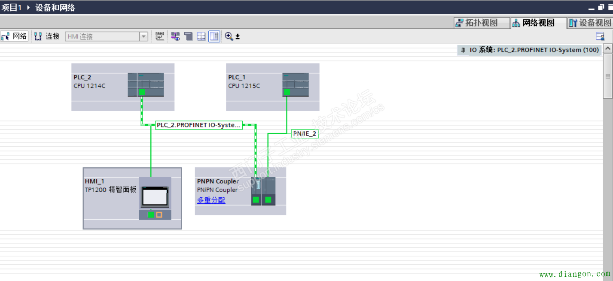
Task: Click the icon at toolbar's far right
Action: pos(600,36)
